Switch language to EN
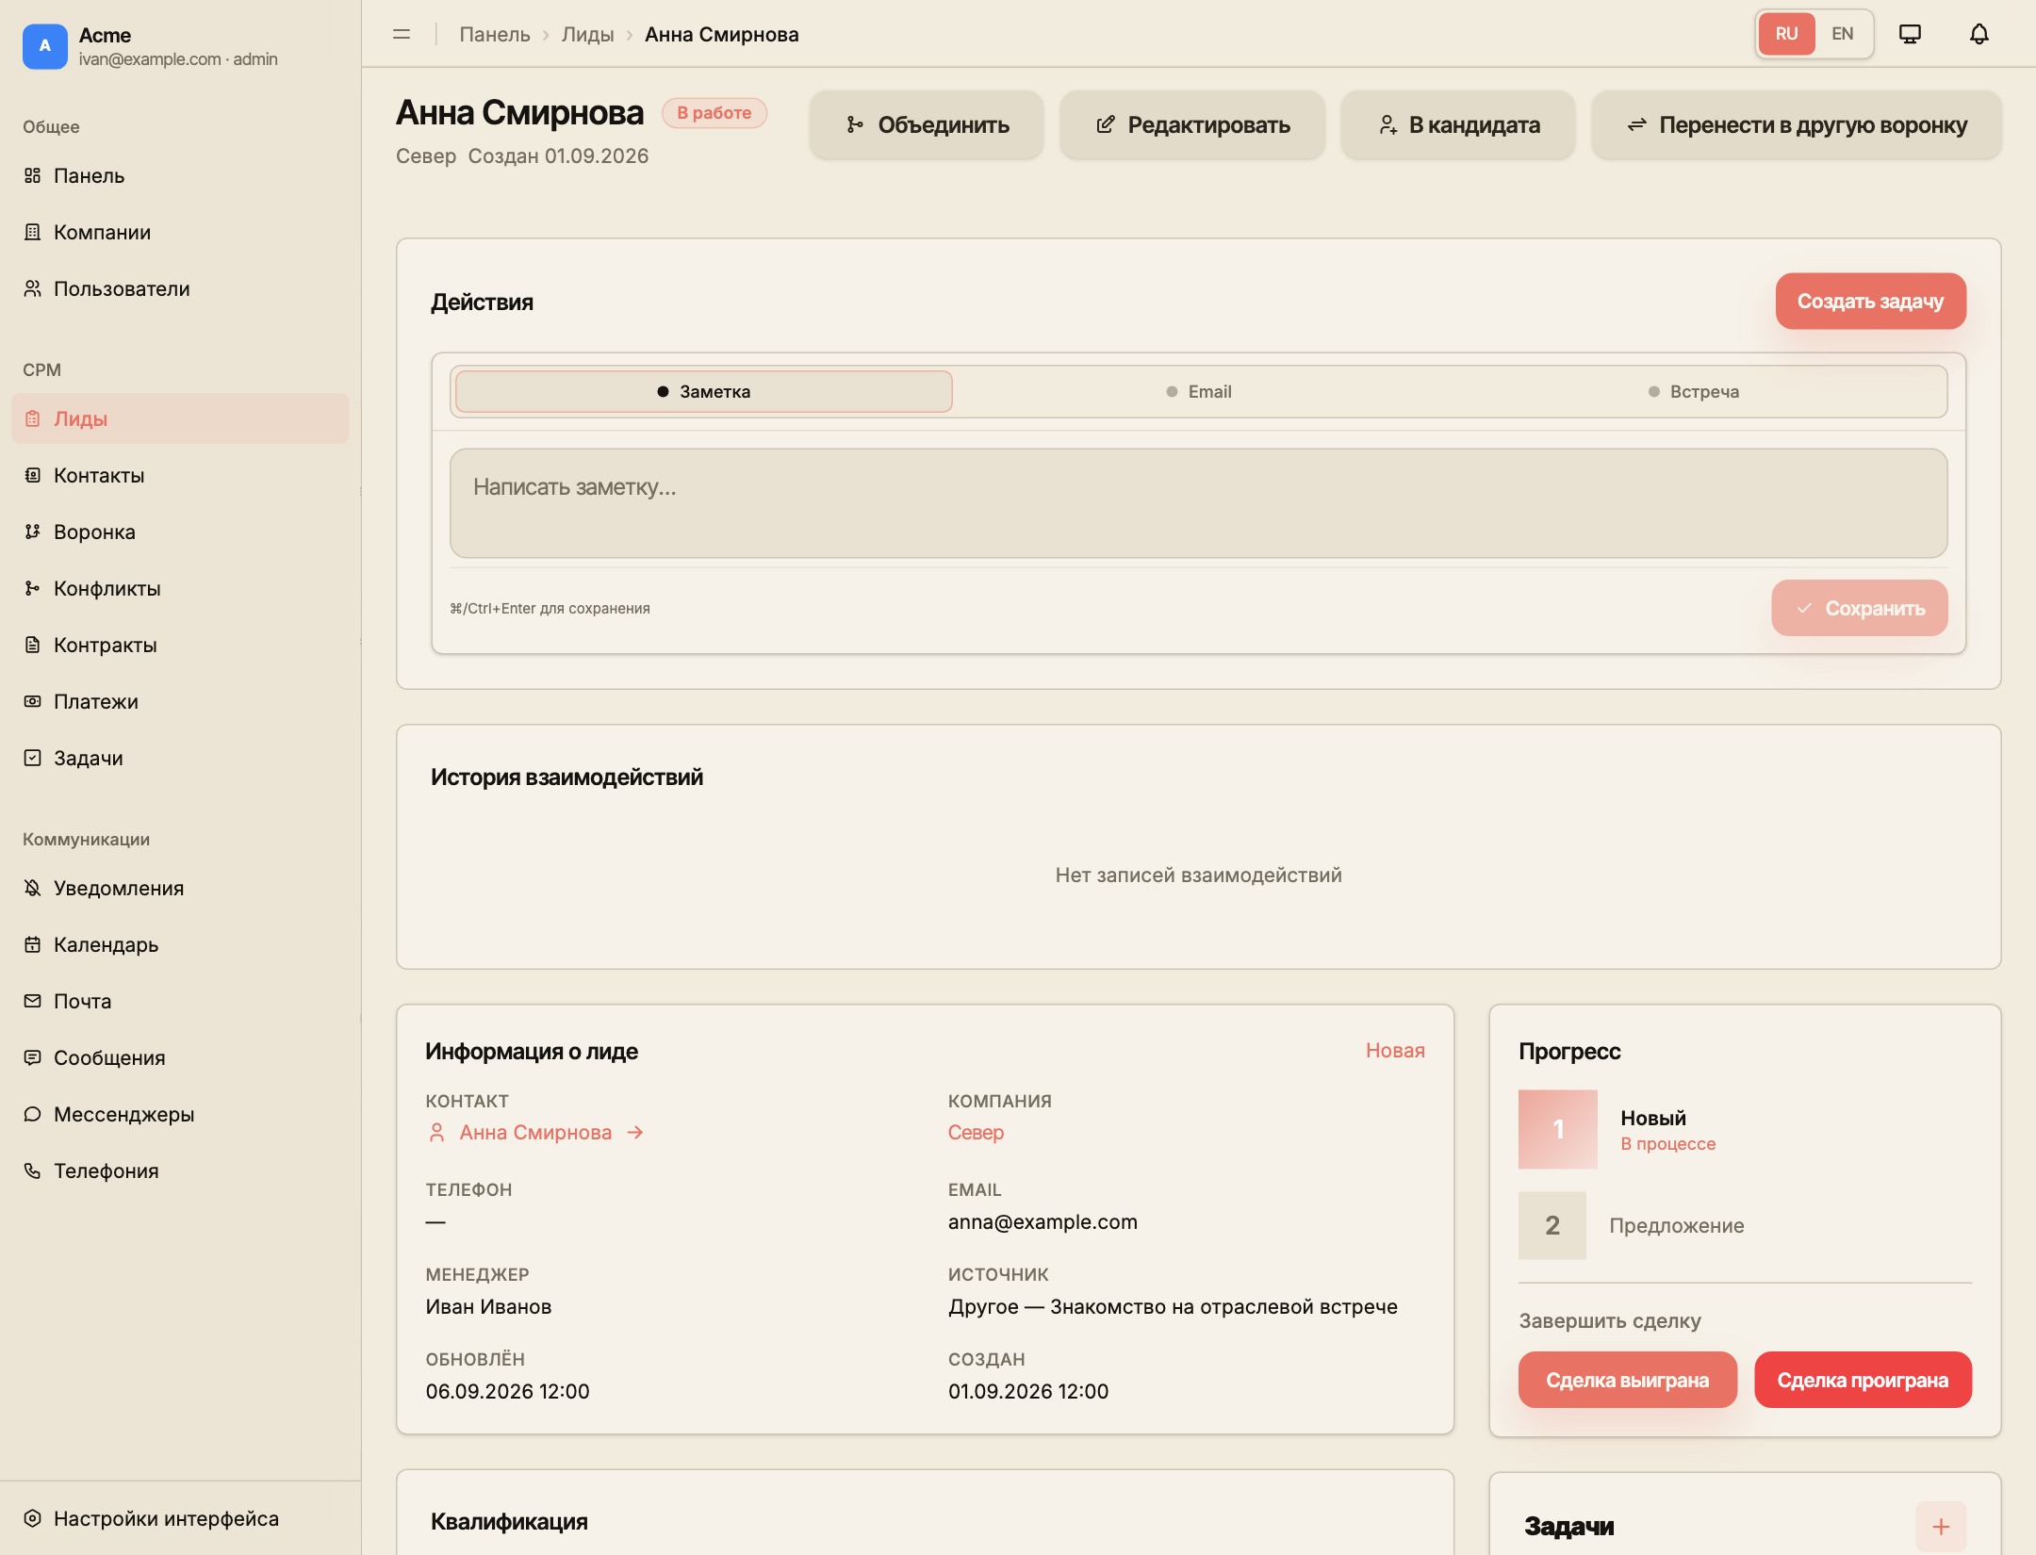2036x1555 pixels. [1842, 34]
